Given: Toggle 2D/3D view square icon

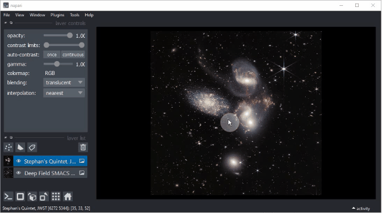Looking at the screenshot, I should point(20,197).
